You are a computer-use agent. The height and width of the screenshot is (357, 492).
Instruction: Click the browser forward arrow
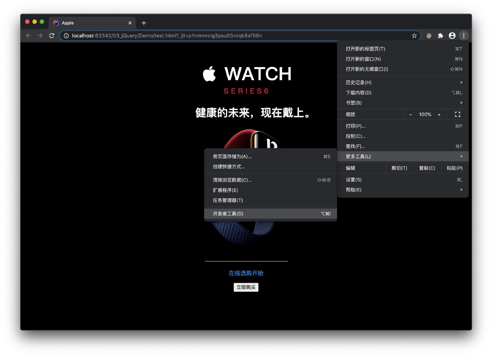40,36
